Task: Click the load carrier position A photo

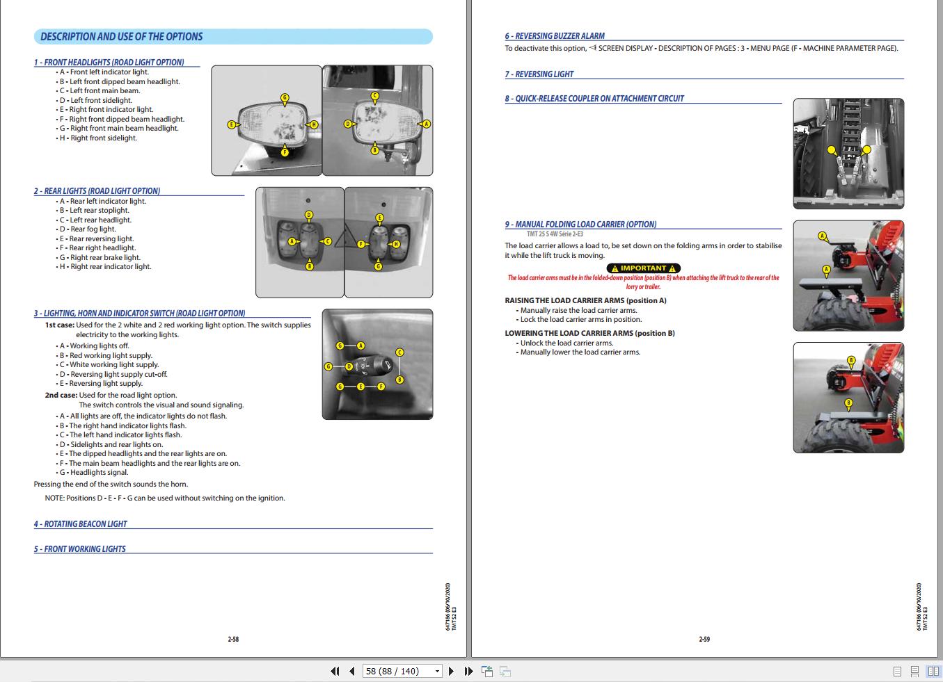Action: coord(848,276)
